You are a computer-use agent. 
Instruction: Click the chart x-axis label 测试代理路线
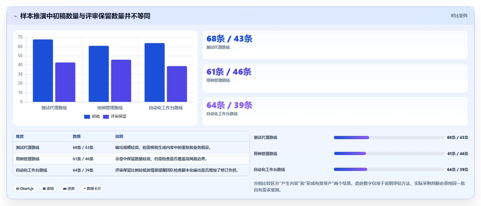click(x=54, y=108)
